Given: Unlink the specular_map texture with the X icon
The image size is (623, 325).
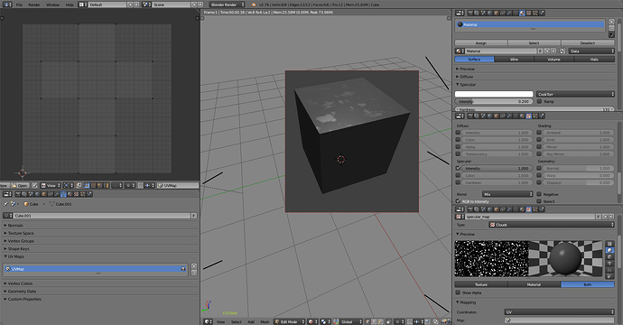Looking at the screenshot, I should (612, 217).
